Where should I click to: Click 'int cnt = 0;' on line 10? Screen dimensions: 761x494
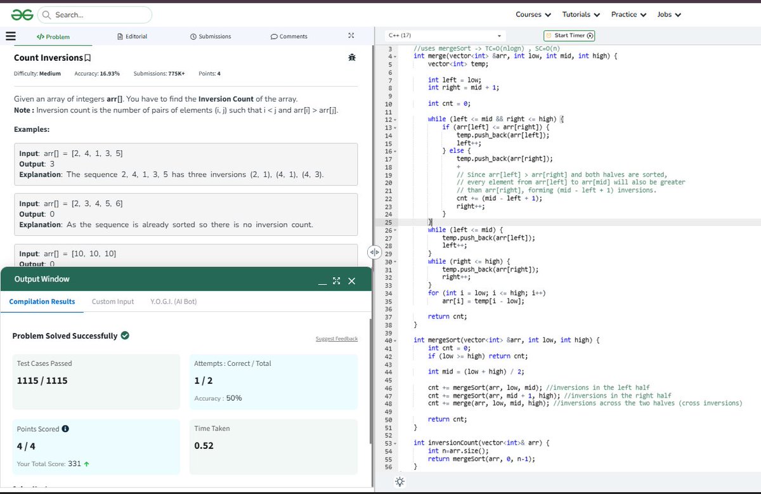[x=449, y=103]
